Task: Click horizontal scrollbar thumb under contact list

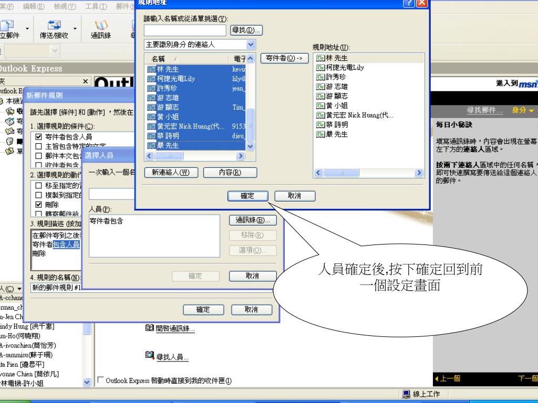Action: [169, 156]
